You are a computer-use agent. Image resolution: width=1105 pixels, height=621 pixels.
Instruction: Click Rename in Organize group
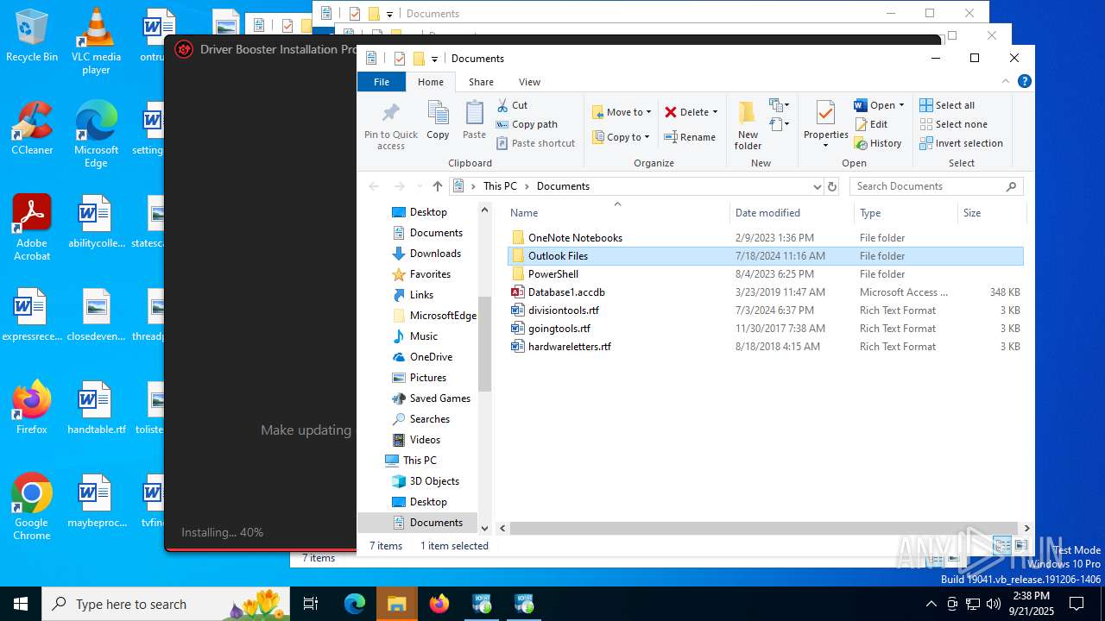689,137
